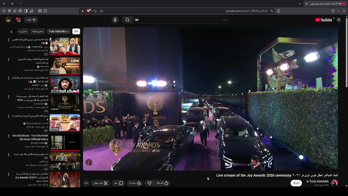
Task: Open site settings tune icon in address bar
Action: (x=272, y=11)
